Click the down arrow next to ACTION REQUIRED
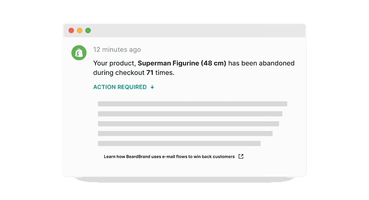The width and height of the screenshot is (369, 200). (x=152, y=87)
